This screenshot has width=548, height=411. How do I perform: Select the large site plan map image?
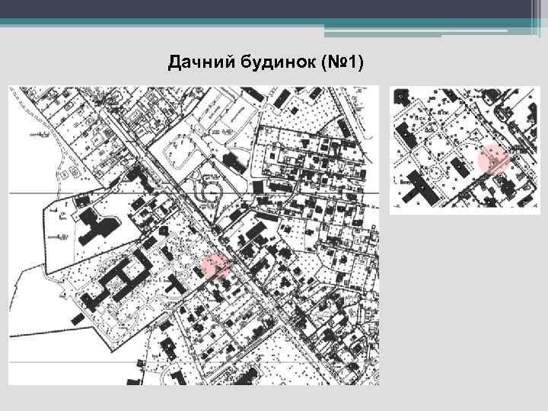(193, 235)
